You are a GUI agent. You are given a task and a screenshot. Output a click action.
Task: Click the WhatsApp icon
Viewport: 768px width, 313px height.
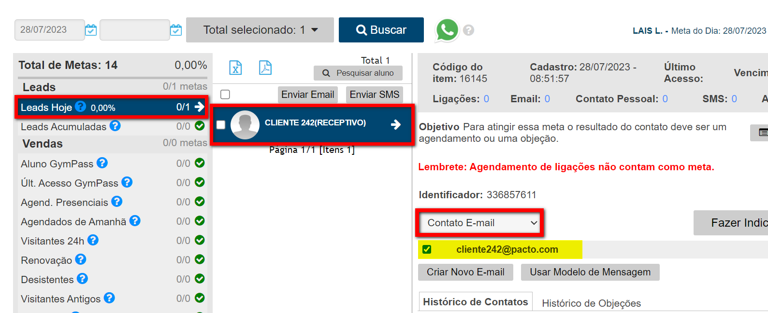pos(447,30)
